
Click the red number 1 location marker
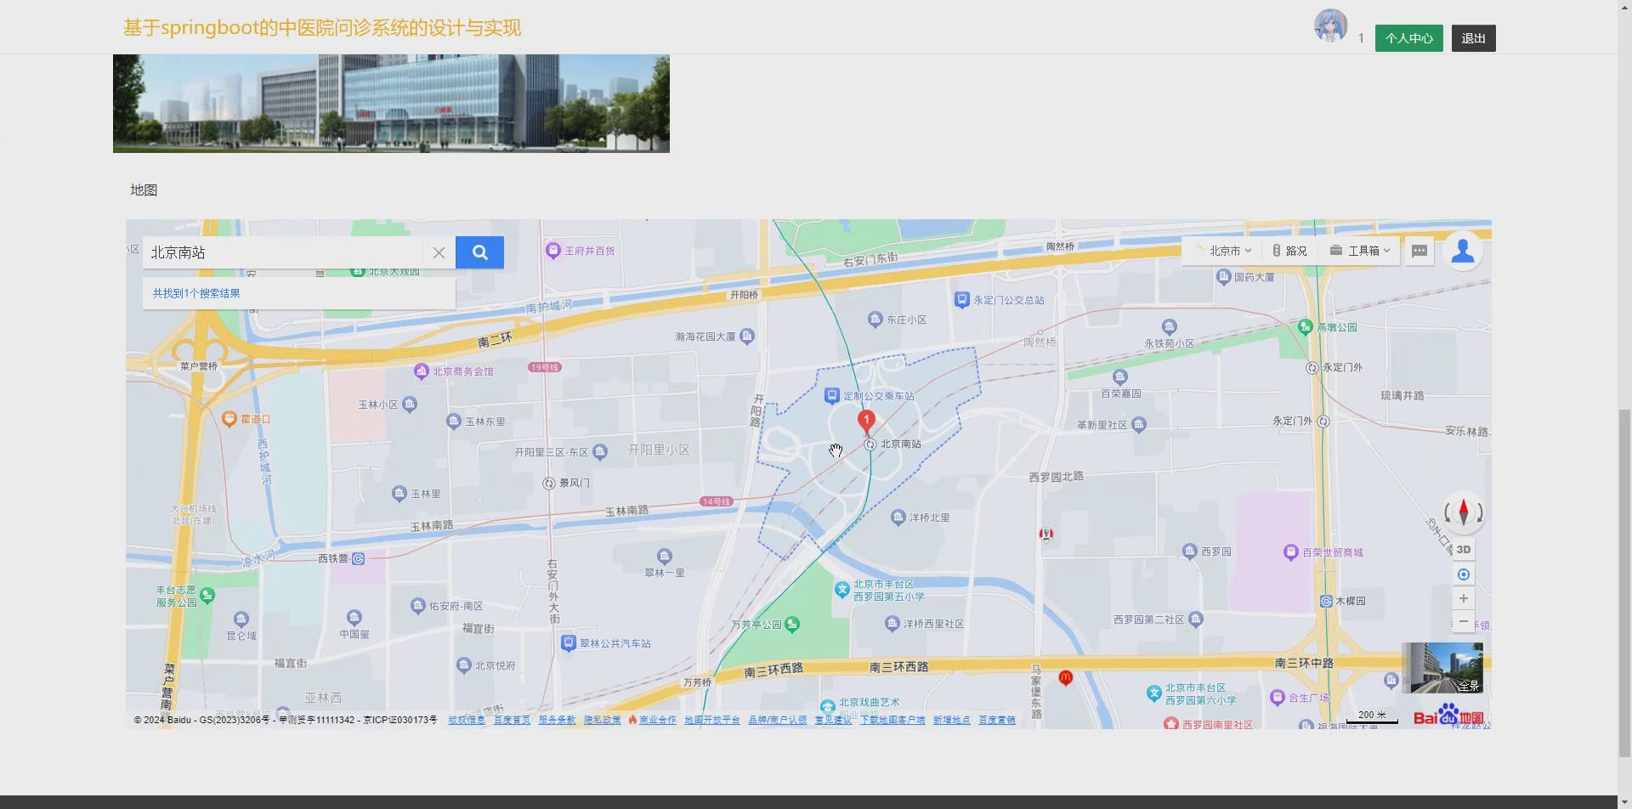click(x=866, y=421)
